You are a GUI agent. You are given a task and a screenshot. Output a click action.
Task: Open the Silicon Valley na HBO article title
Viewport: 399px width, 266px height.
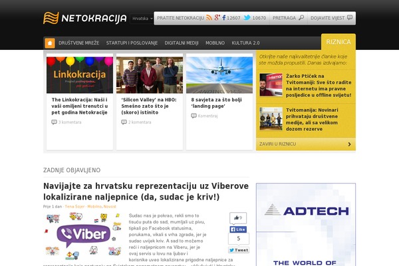[x=149, y=106]
